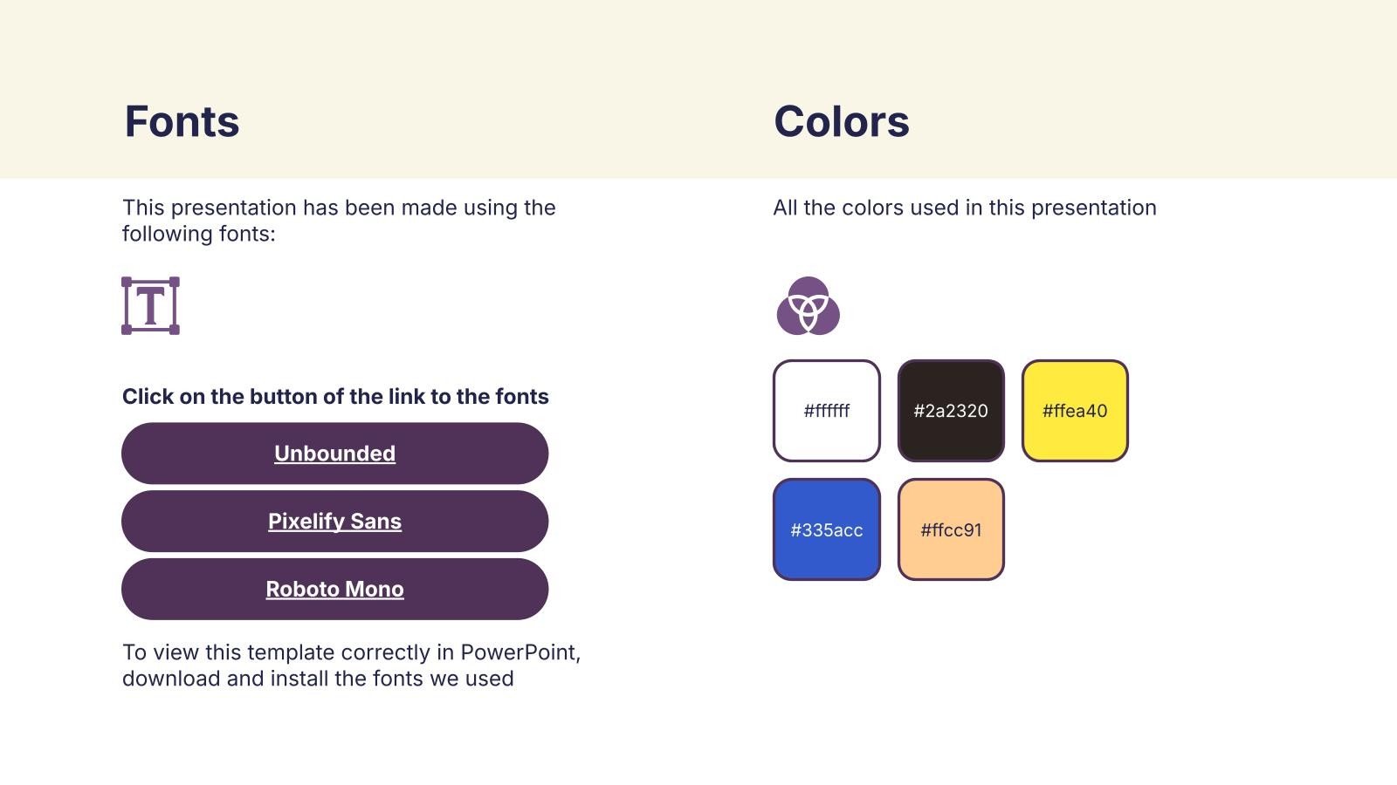Click the peach #ffcc91 color swatch
Viewport: 1397px width, 785px height.
tap(951, 529)
